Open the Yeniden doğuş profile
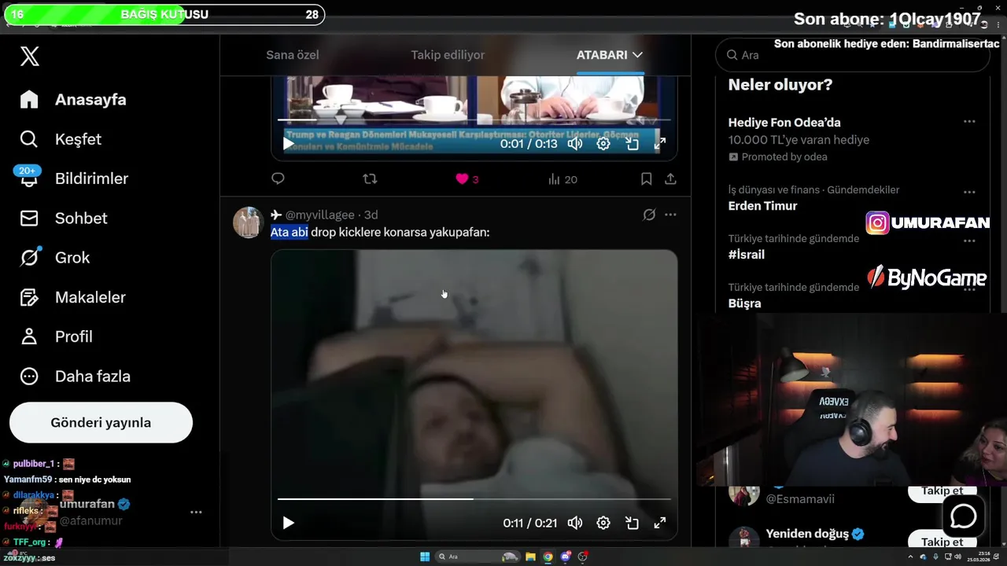The image size is (1007, 566). (808, 534)
